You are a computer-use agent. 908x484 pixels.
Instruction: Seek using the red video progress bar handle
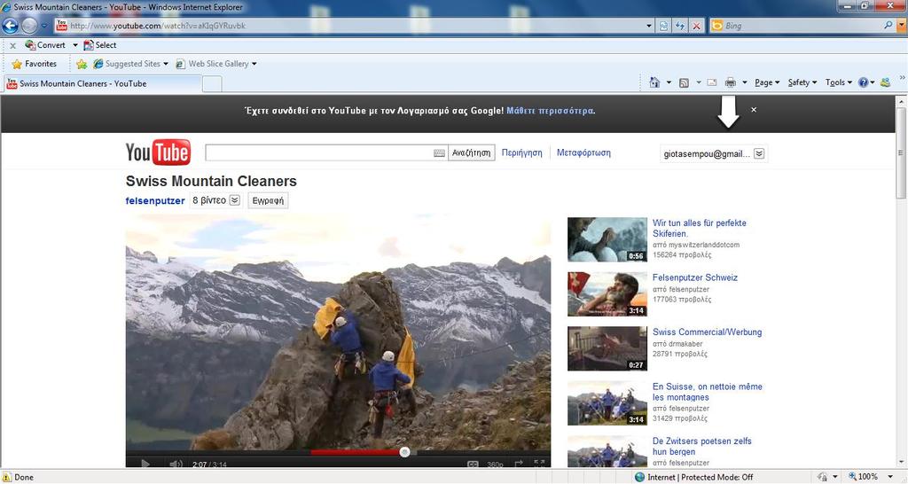click(404, 451)
